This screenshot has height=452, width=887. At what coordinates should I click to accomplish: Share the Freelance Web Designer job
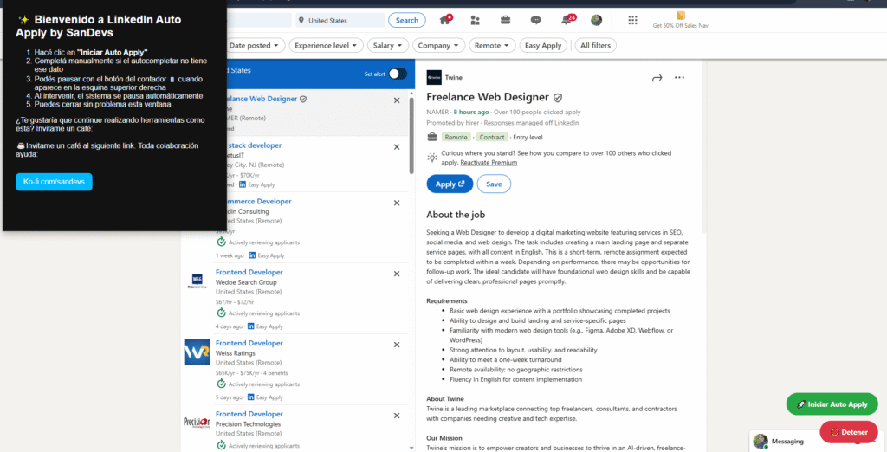pyautogui.click(x=657, y=78)
